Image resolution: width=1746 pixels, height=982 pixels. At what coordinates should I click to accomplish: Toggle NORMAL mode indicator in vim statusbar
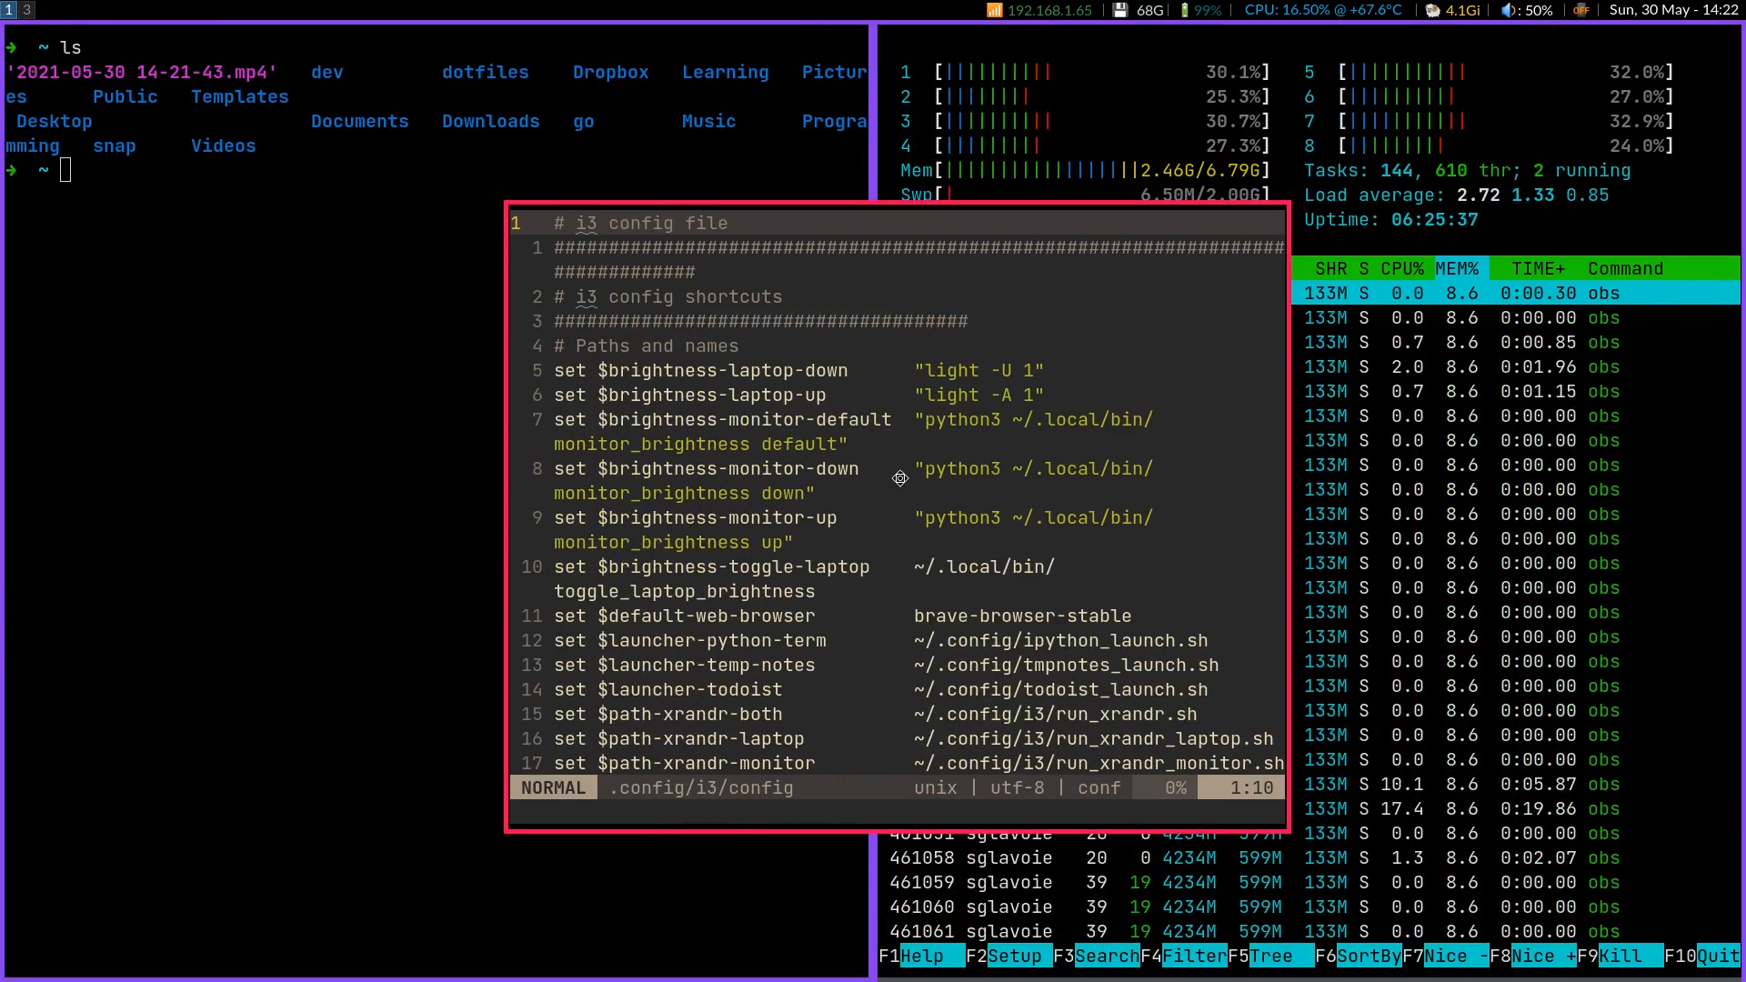click(x=553, y=787)
